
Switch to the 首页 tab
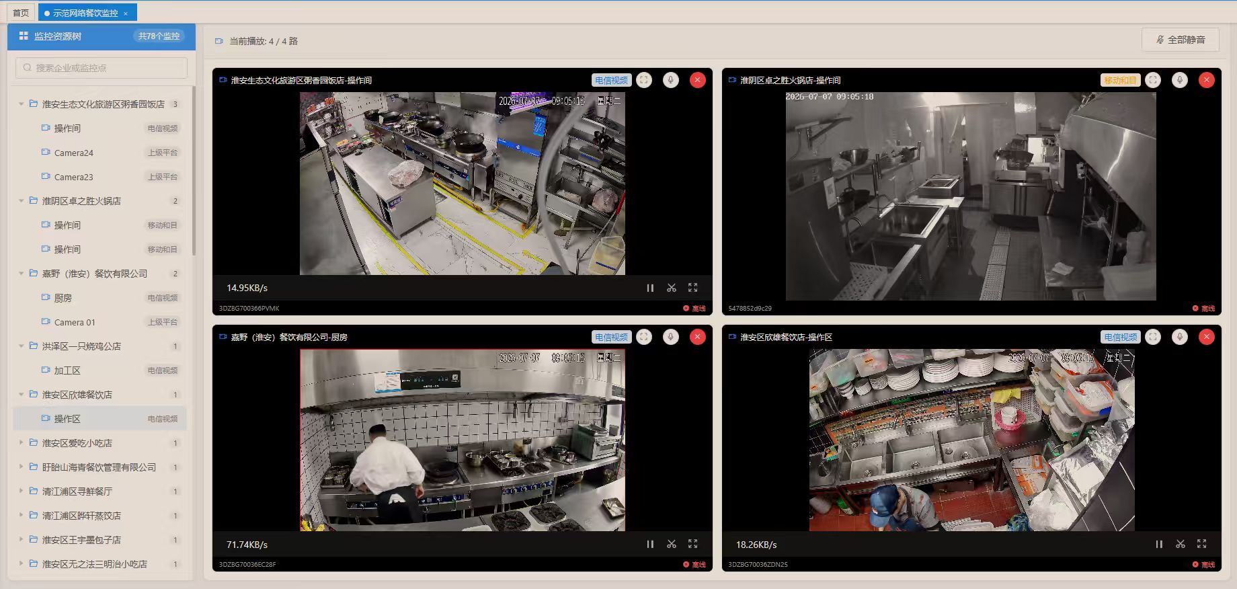click(21, 13)
